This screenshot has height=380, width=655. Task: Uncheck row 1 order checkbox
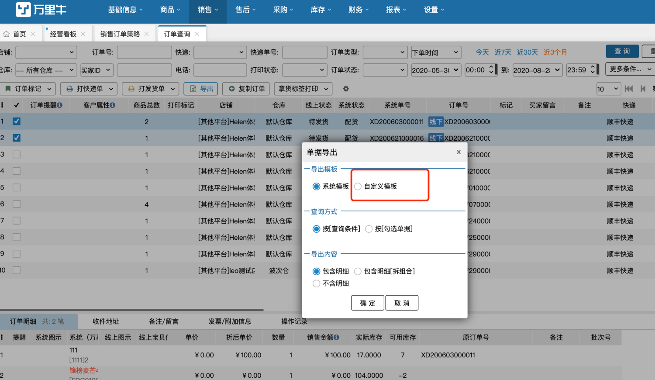point(17,121)
